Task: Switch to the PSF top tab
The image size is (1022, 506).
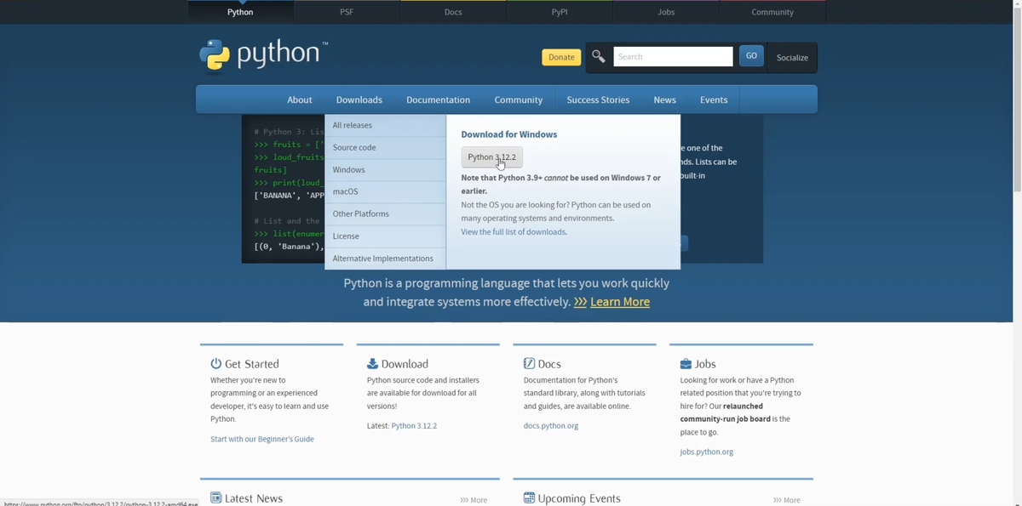Action: [347, 12]
